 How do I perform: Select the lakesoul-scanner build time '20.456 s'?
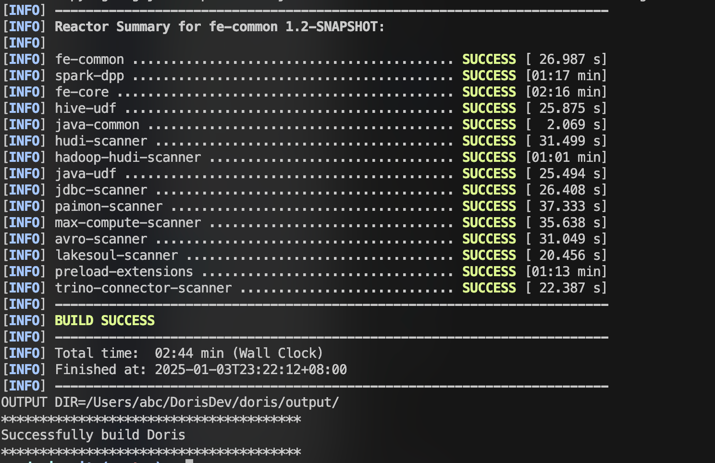(570, 255)
